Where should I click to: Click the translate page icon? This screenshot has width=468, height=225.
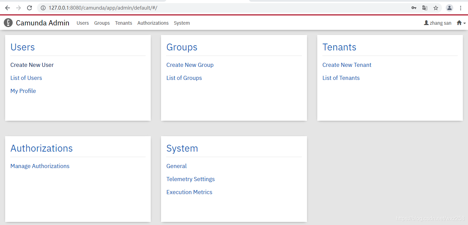(x=425, y=8)
